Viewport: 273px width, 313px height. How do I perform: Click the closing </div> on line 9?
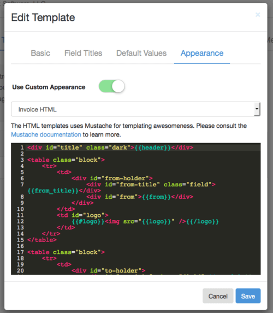[x=82, y=203]
